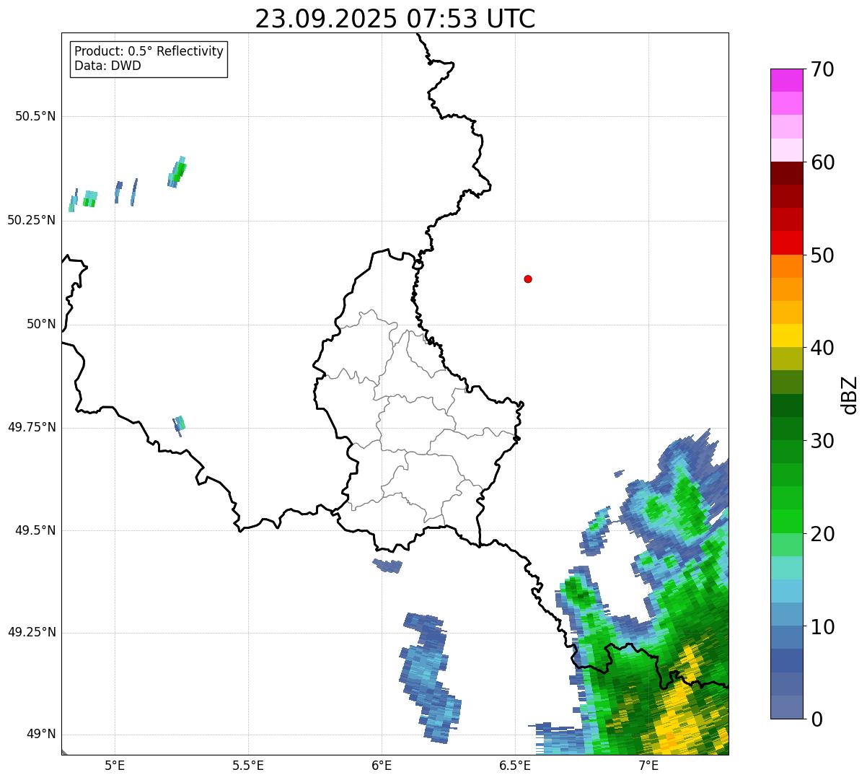Click the 50 tick on colorbar

click(822, 255)
